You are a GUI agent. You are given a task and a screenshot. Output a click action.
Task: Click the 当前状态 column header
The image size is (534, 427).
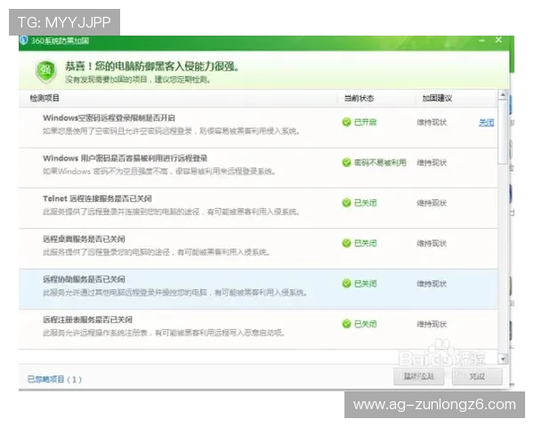click(x=359, y=99)
